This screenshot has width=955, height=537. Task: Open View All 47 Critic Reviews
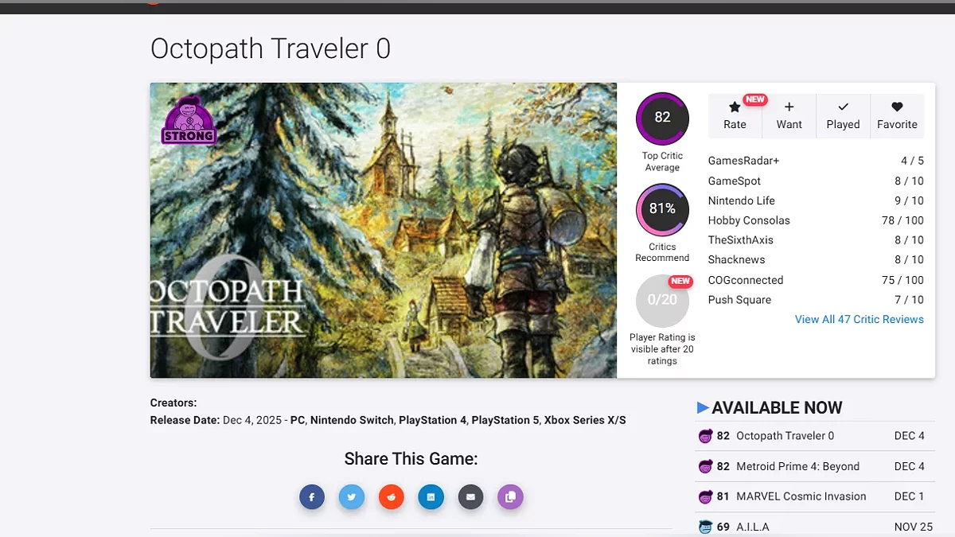pyautogui.click(x=859, y=319)
